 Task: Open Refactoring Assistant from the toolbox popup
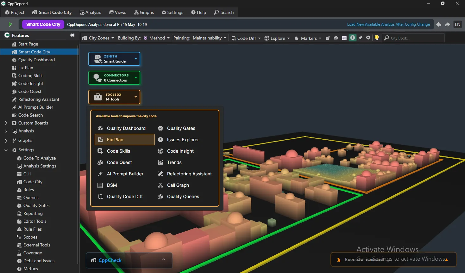pos(185,174)
